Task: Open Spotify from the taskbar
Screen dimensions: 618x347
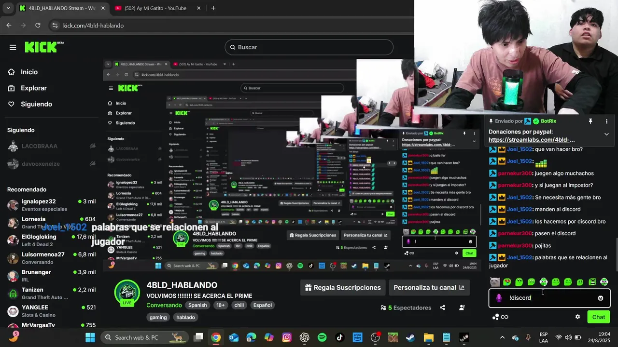Action: pyautogui.click(x=322, y=337)
